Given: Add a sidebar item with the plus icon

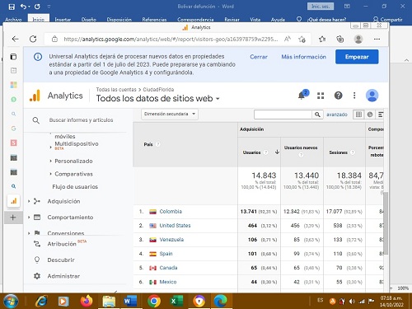Looking at the screenshot, I should (13, 218).
